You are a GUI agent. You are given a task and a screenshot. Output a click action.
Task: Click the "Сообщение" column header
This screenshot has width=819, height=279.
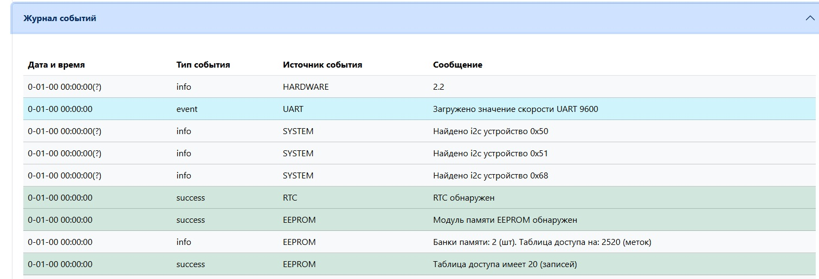click(457, 65)
